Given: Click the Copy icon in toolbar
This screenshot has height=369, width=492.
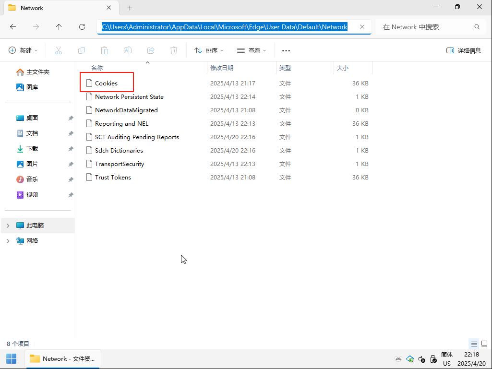Looking at the screenshot, I should click(x=82, y=50).
